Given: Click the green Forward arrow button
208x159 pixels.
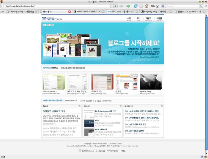Looking at the screenshot, I should click(128, 6).
